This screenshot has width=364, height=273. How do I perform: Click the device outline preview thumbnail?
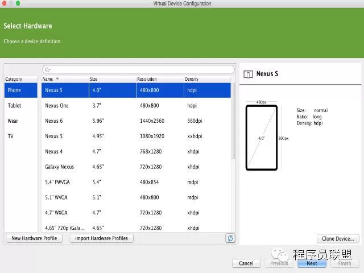[262, 138]
